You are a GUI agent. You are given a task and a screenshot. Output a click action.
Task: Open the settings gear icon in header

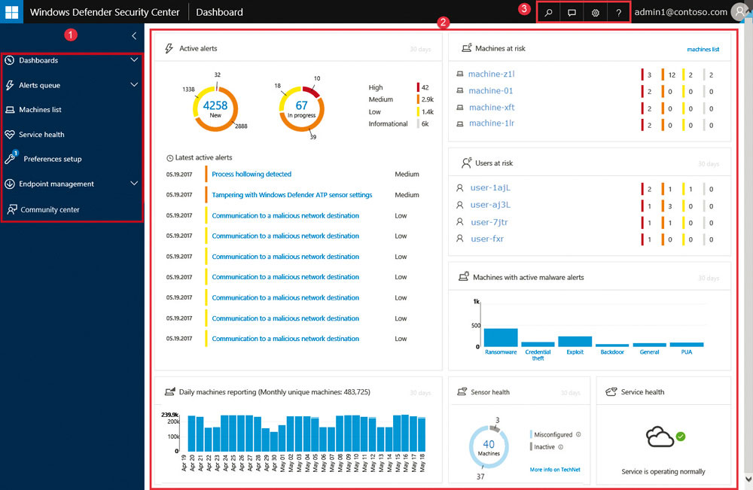pyautogui.click(x=595, y=13)
